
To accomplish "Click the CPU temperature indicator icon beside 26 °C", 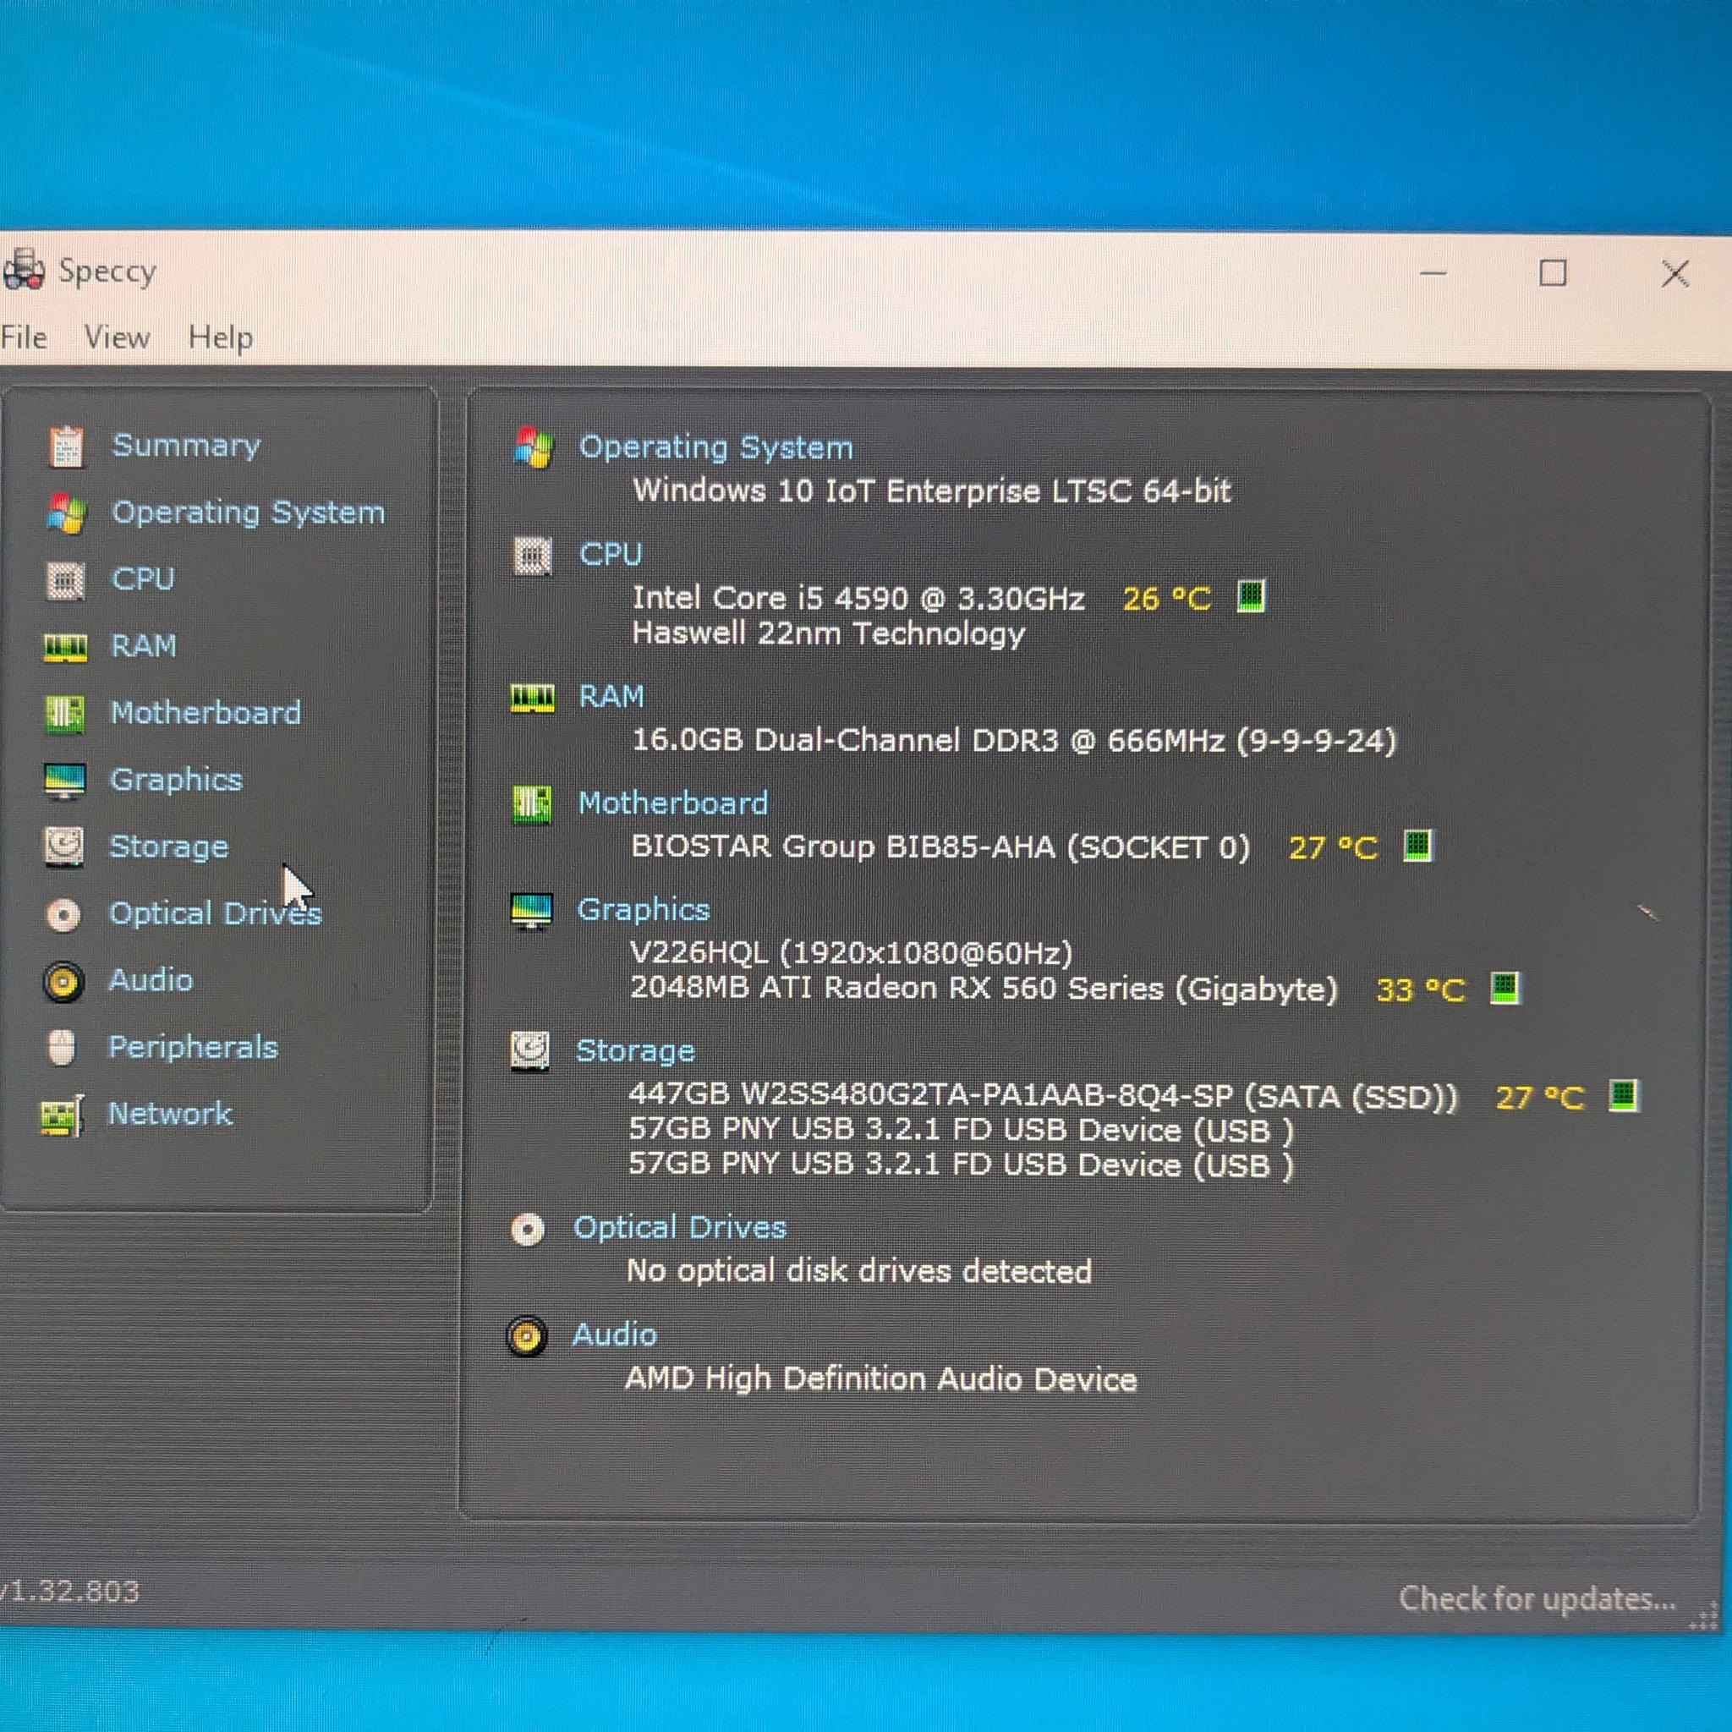I will point(1251,595).
